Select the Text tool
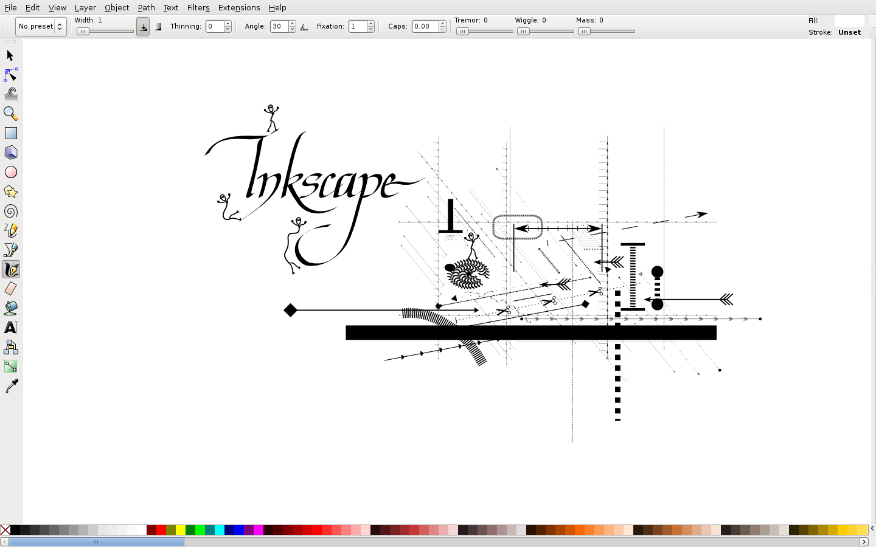The width and height of the screenshot is (876, 547). [x=10, y=328]
